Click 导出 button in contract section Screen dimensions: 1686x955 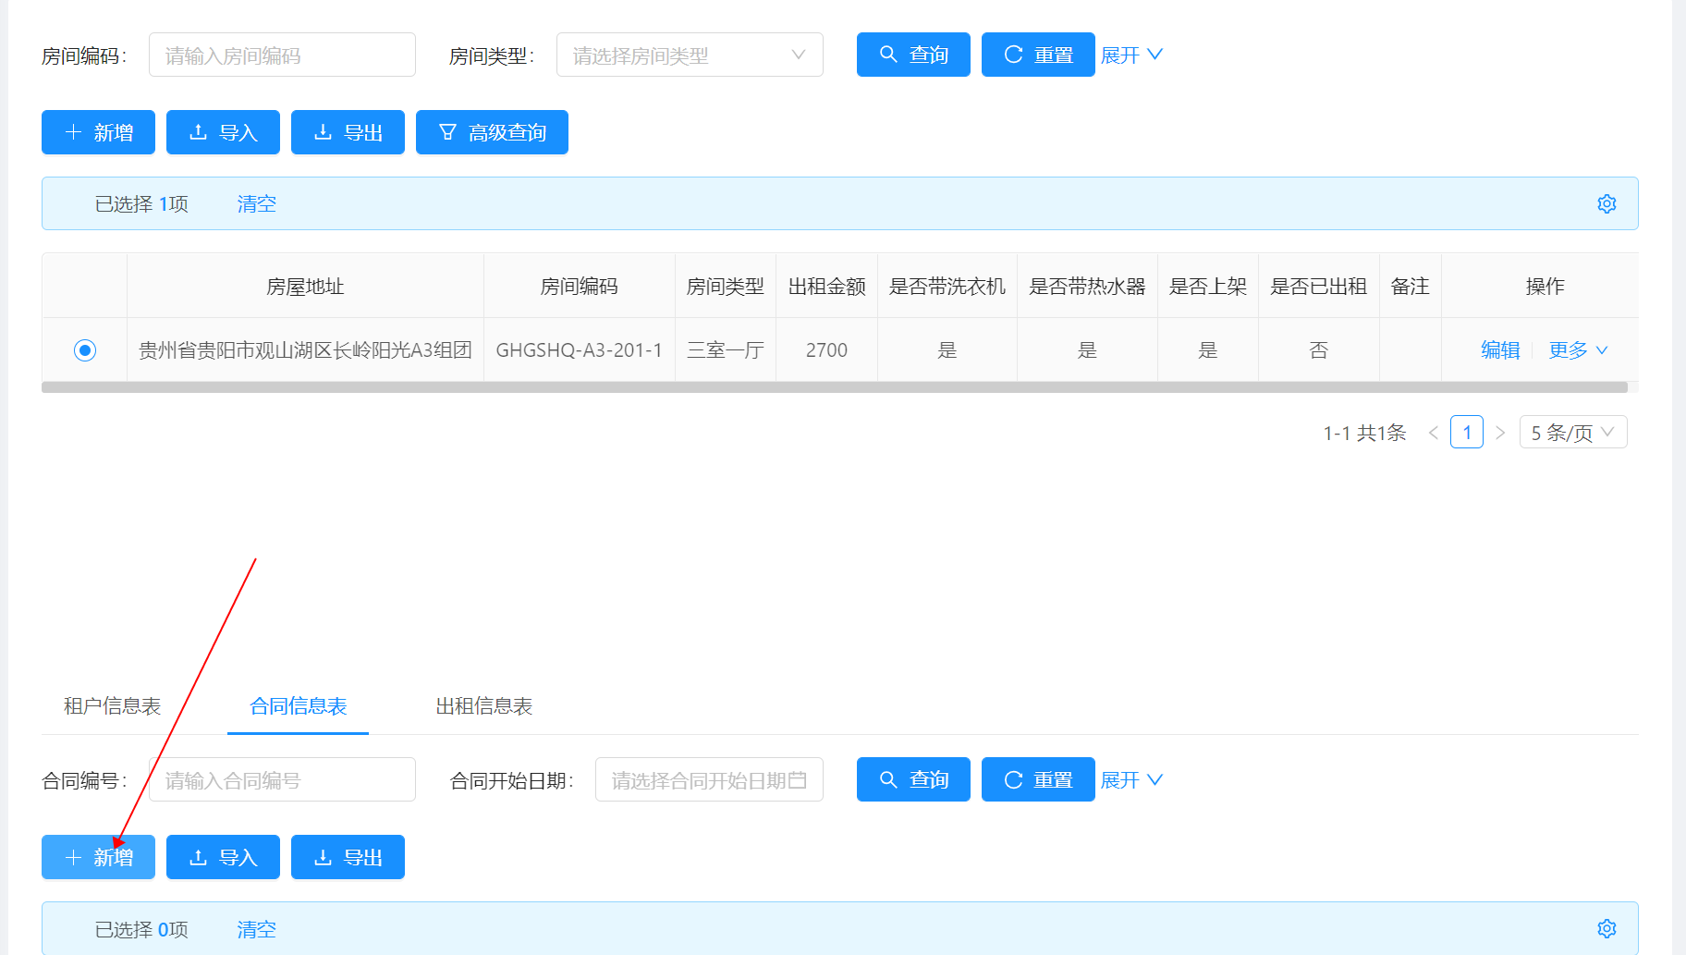[348, 857]
